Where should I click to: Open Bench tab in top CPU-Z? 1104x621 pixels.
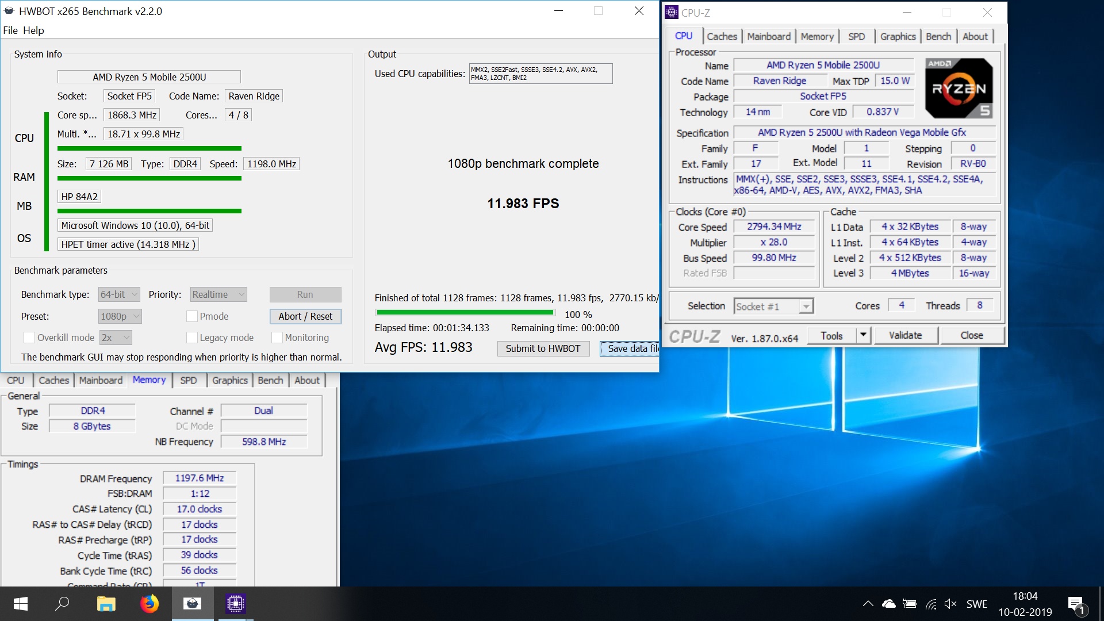coord(938,36)
